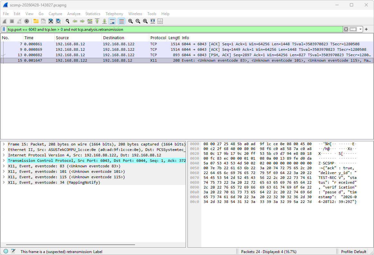374x255 pixels.
Task: Click the packet details horizontal scrollbar
Action: coord(71,244)
